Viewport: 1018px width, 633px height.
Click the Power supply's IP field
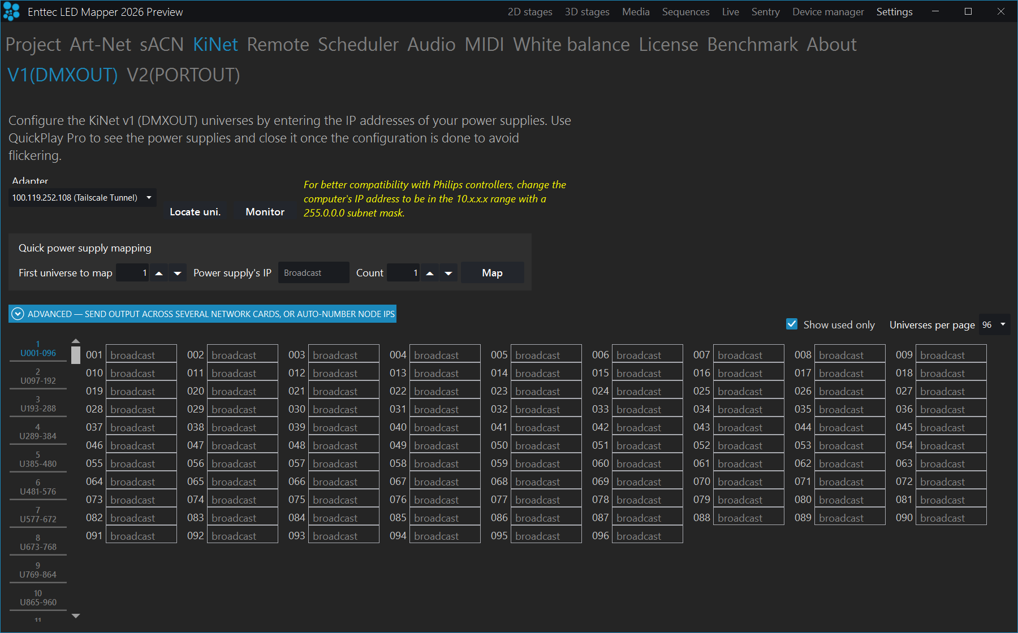click(x=313, y=273)
